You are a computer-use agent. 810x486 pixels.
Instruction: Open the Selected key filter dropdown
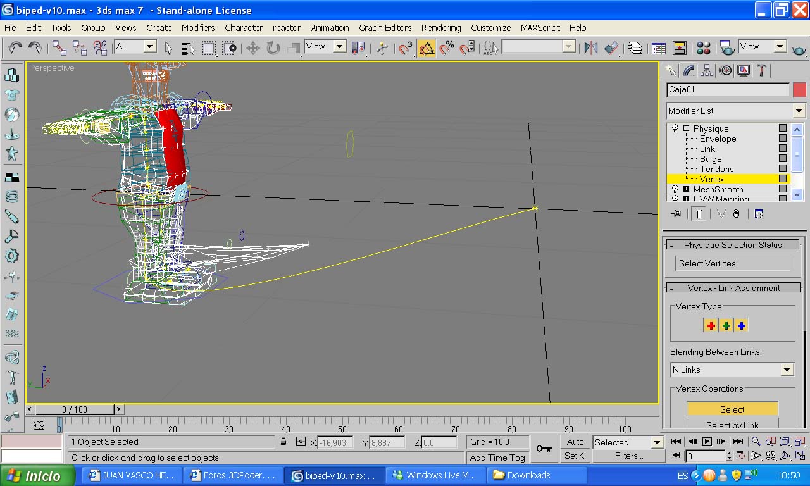click(628, 442)
